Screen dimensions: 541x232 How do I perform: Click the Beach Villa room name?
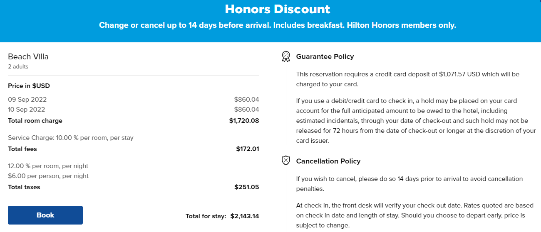coord(28,57)
